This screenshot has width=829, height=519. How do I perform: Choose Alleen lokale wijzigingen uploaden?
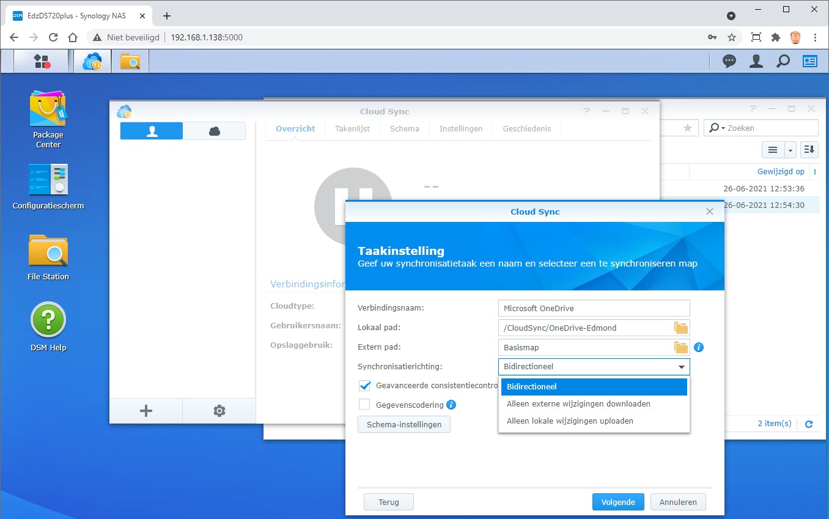tap(594, 421)
